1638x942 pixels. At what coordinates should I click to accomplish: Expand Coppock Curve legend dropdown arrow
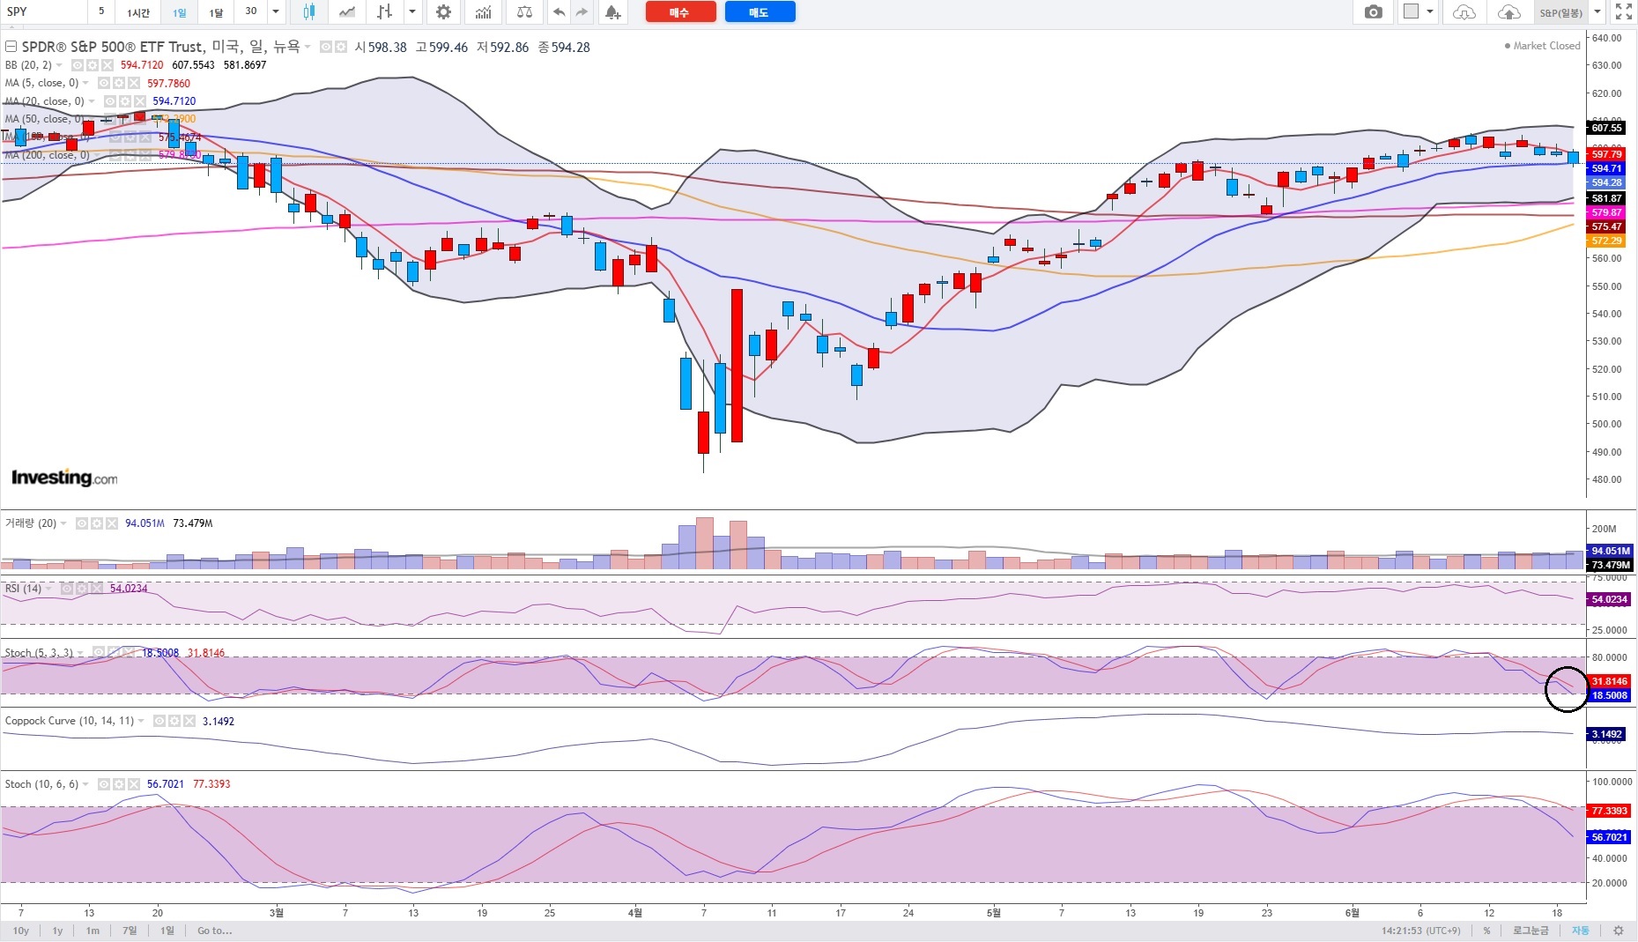tap(141, 721)
